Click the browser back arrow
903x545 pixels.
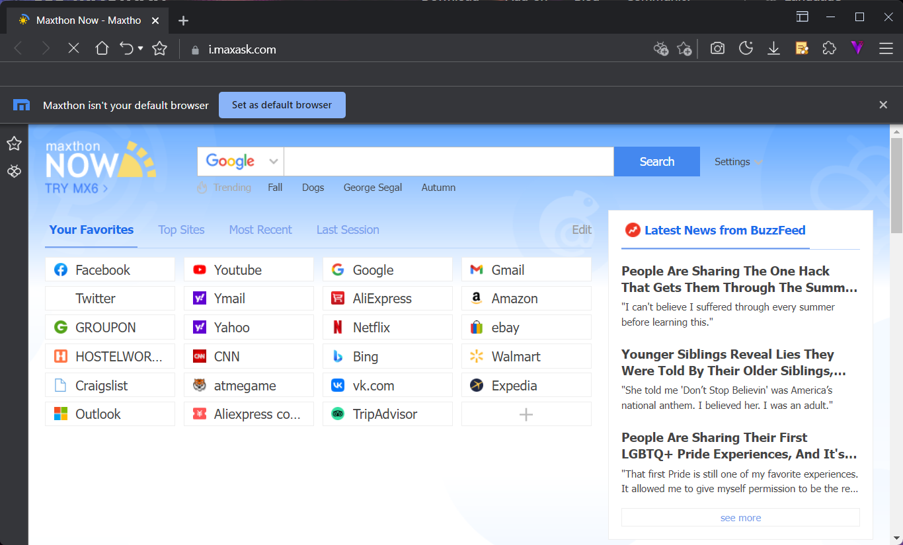[18, 48]
